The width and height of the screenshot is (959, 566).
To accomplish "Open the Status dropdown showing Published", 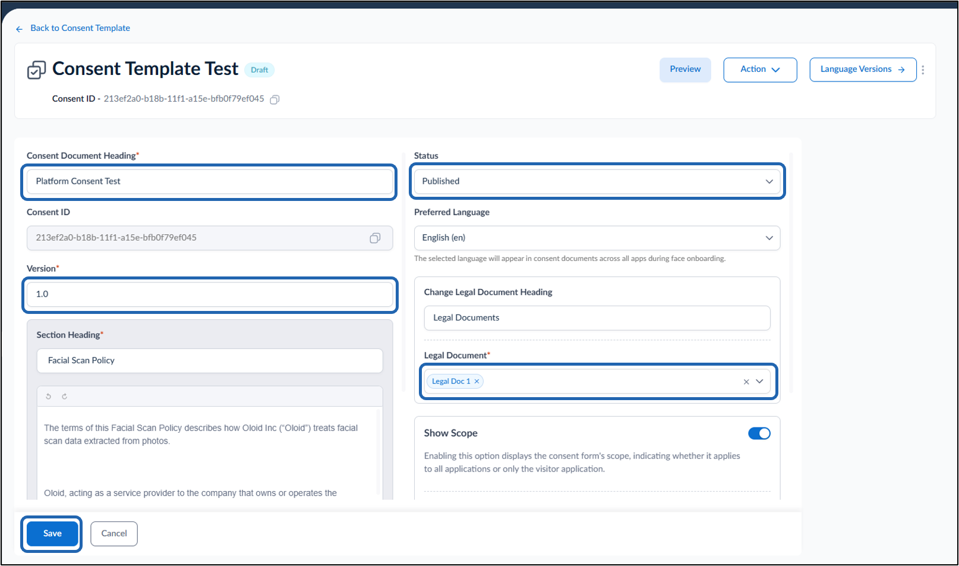I will coord(597,181).
